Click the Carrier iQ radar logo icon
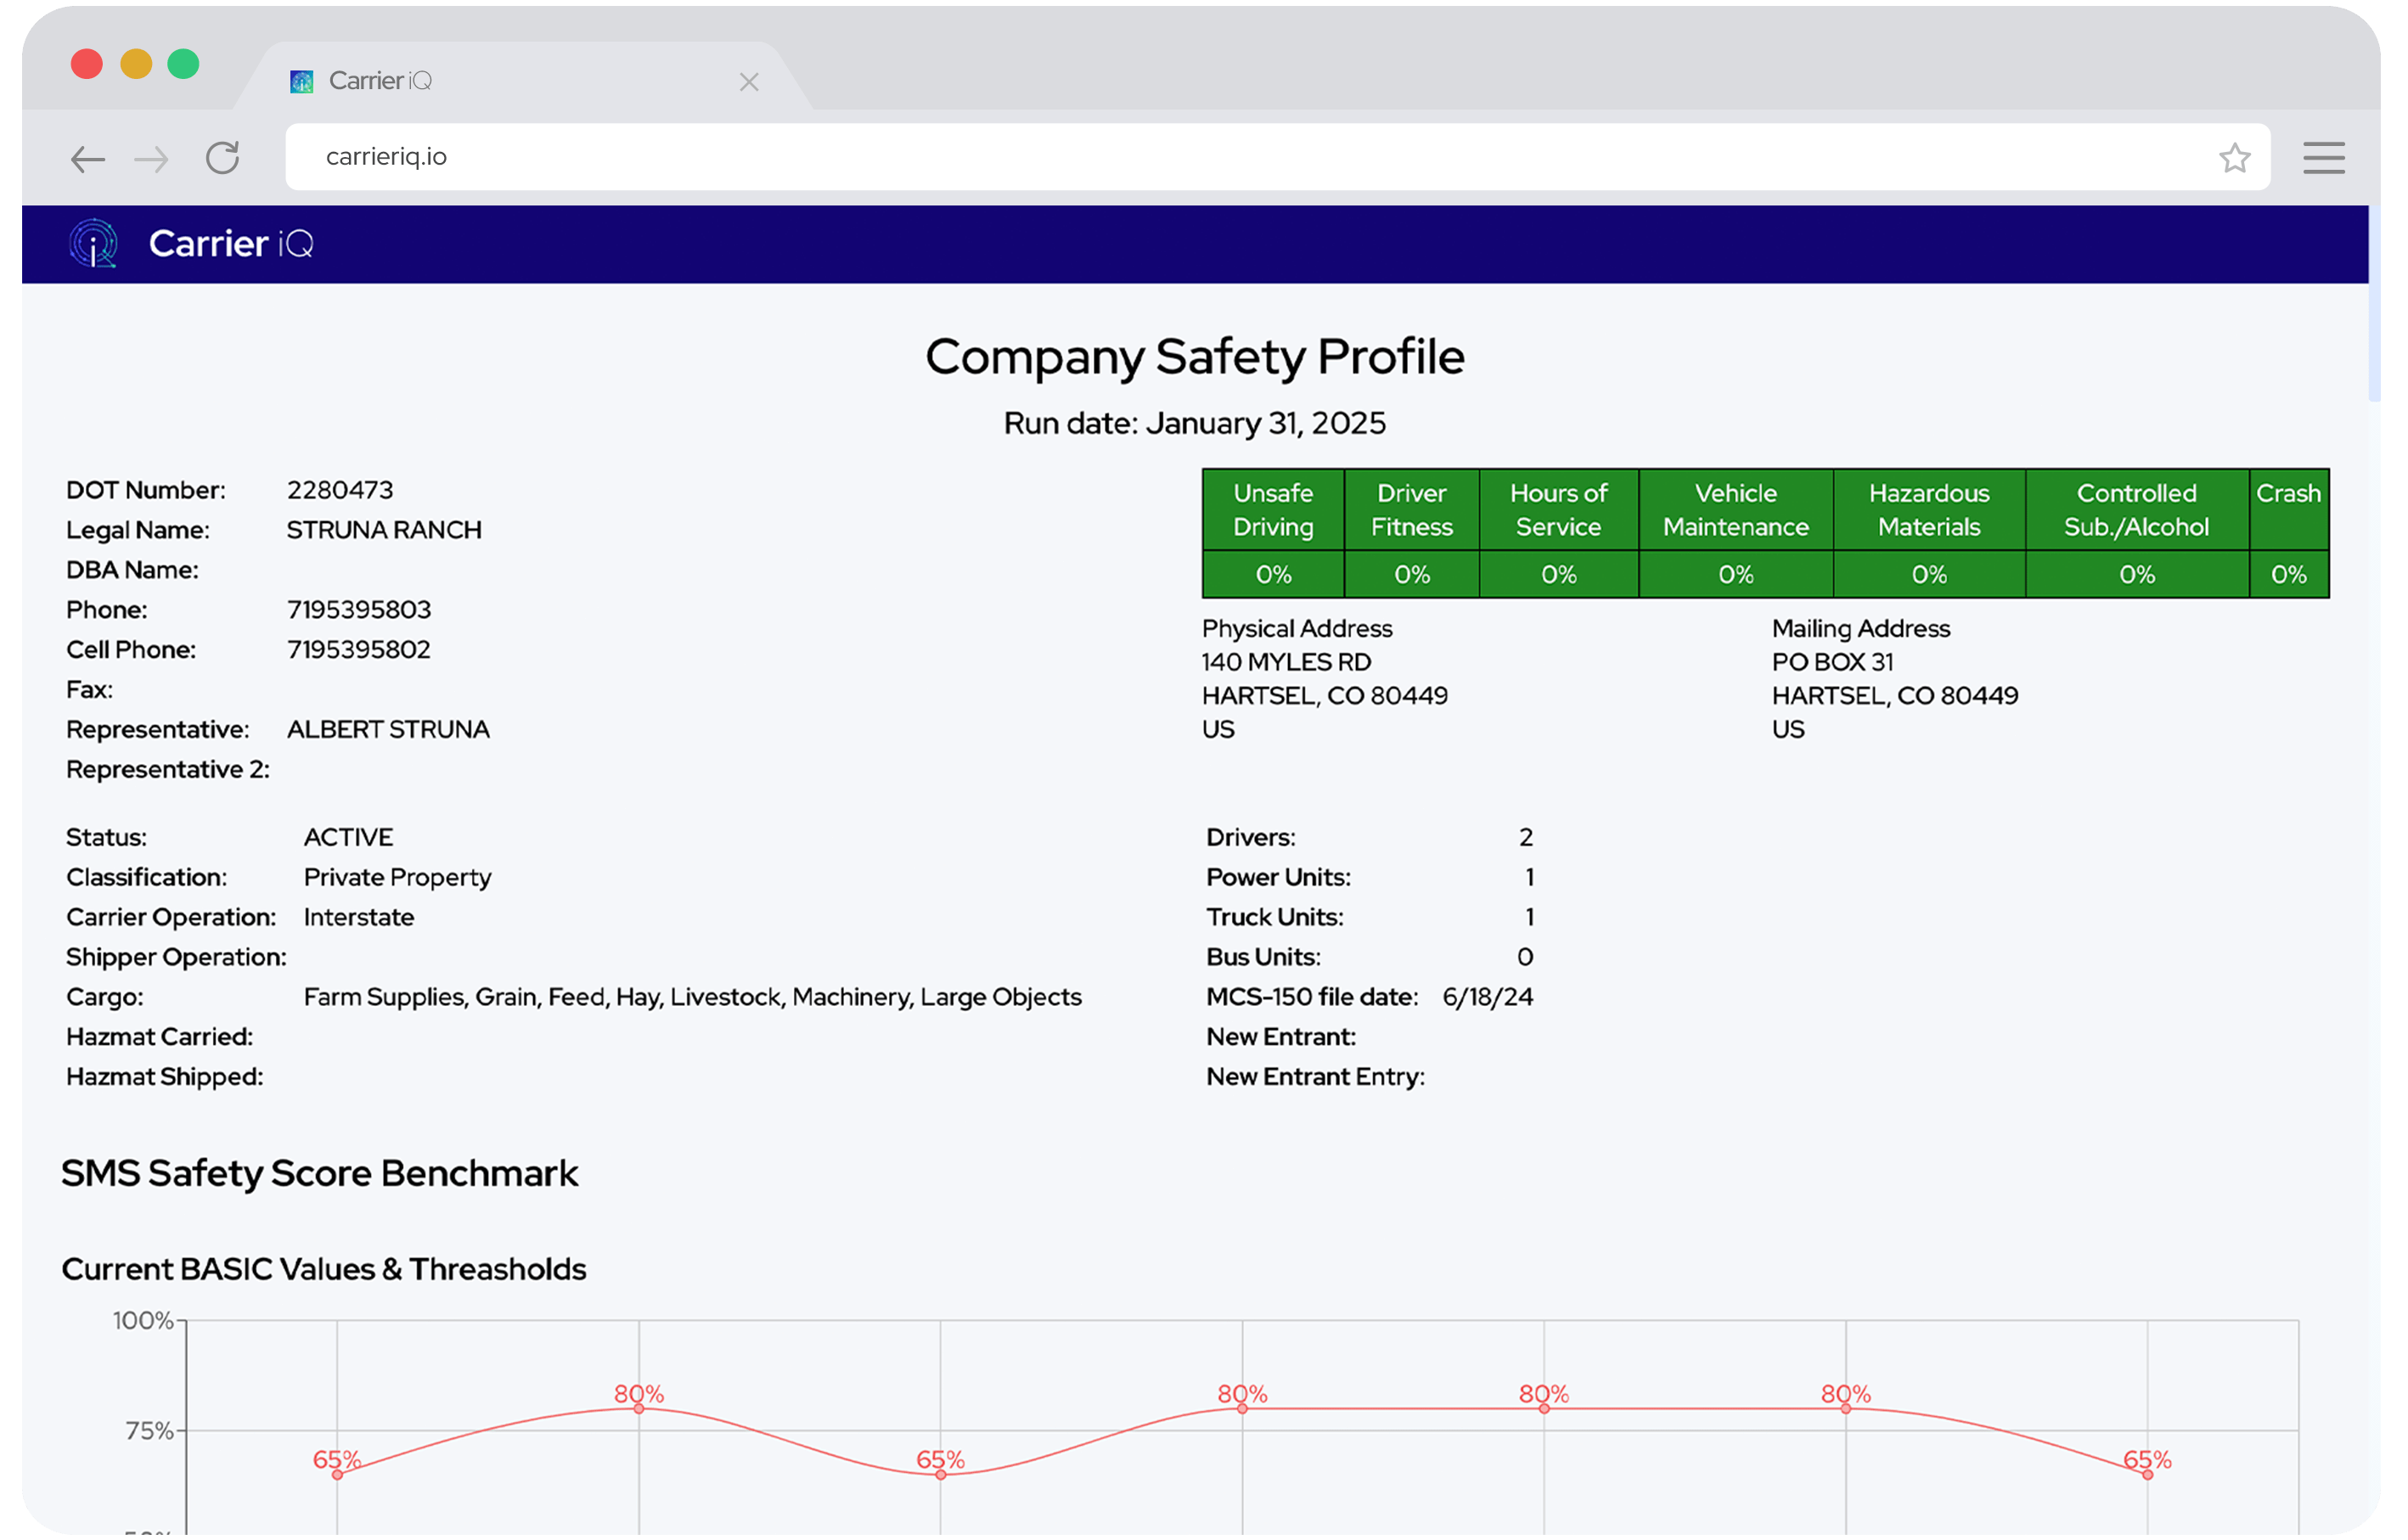The width and height of the screenshot is (2408, 1540). click(93, 243)
